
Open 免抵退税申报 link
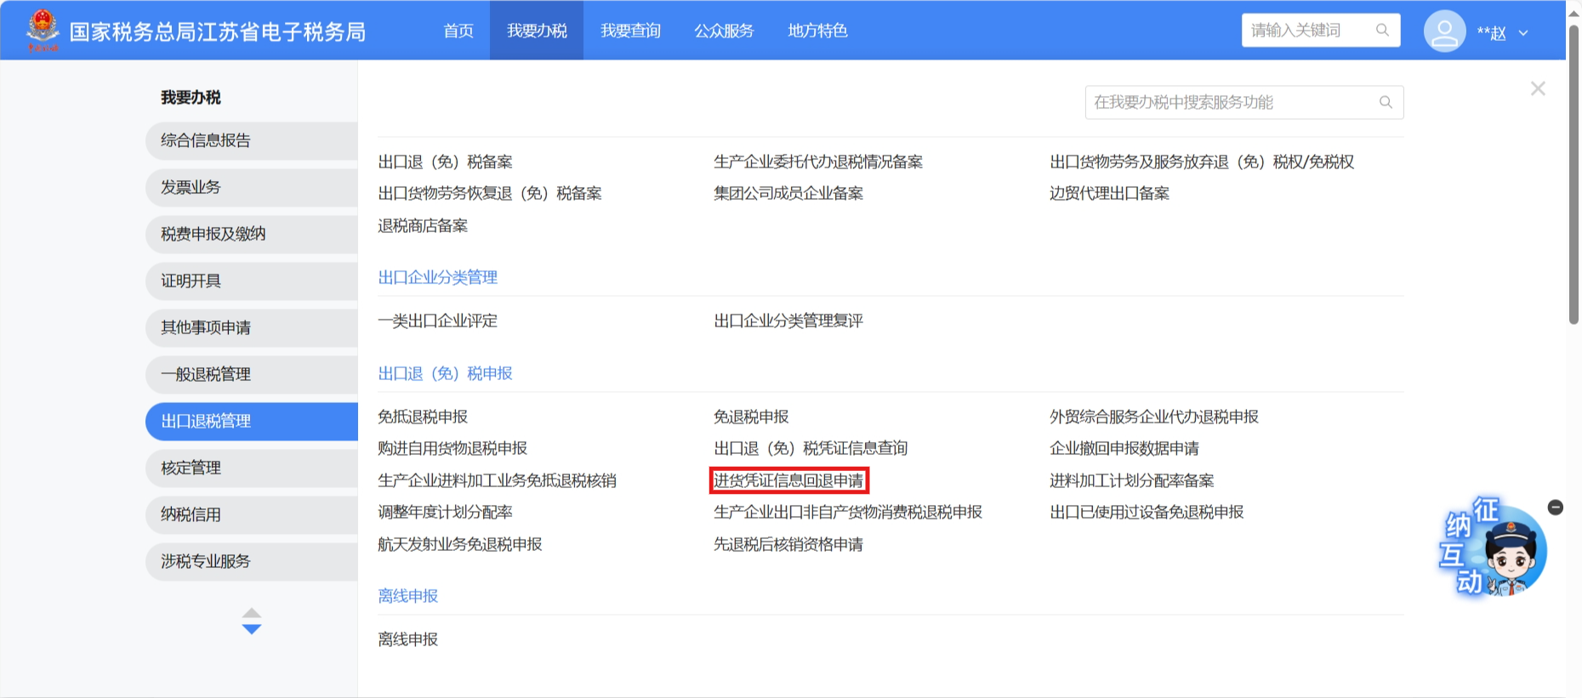(x=423, y=417)
